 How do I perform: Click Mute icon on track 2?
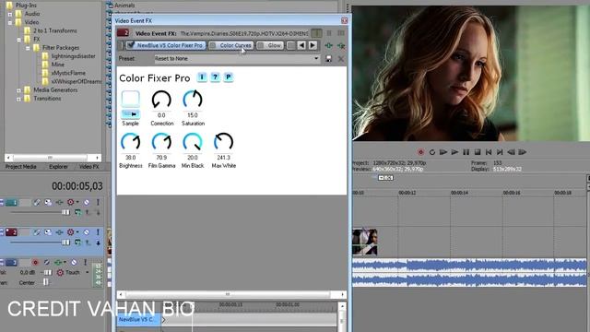coord(87,232)
